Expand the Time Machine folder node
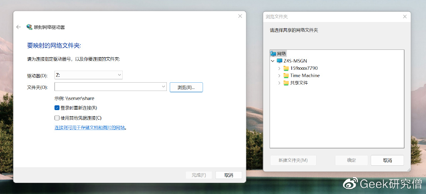Image resolution: width=426 pixels, height=194 pixels. 279,76
